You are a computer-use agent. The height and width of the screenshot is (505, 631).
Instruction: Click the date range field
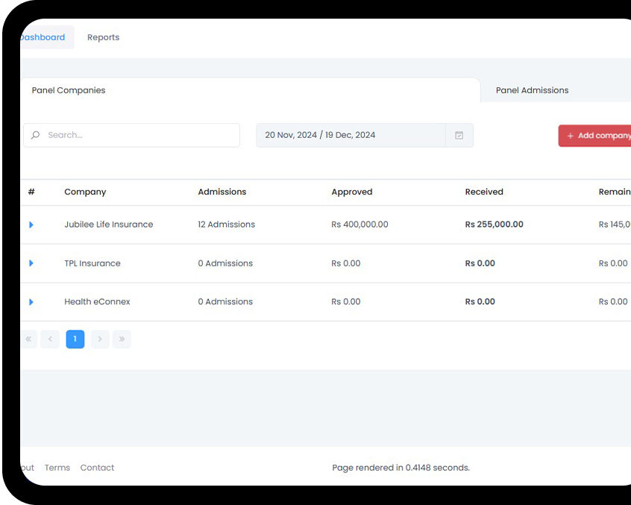click(x=351, y=135)
